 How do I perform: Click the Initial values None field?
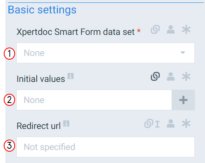94,100
